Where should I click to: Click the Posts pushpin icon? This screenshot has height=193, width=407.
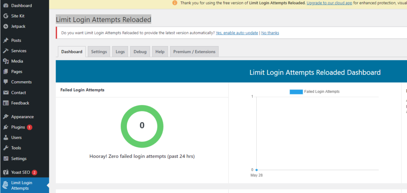click(6, 40)
